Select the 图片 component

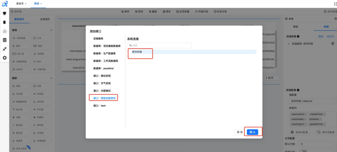[x=42, y=61]
